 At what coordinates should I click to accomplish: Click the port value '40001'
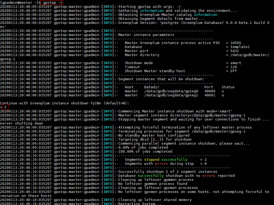click(210, 95)
